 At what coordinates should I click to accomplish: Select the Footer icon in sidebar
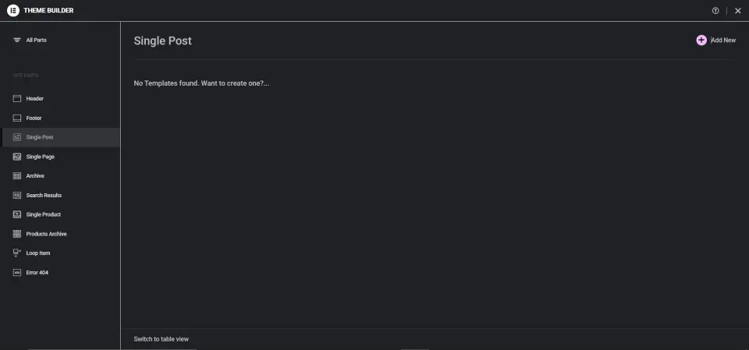pos(17,118)
